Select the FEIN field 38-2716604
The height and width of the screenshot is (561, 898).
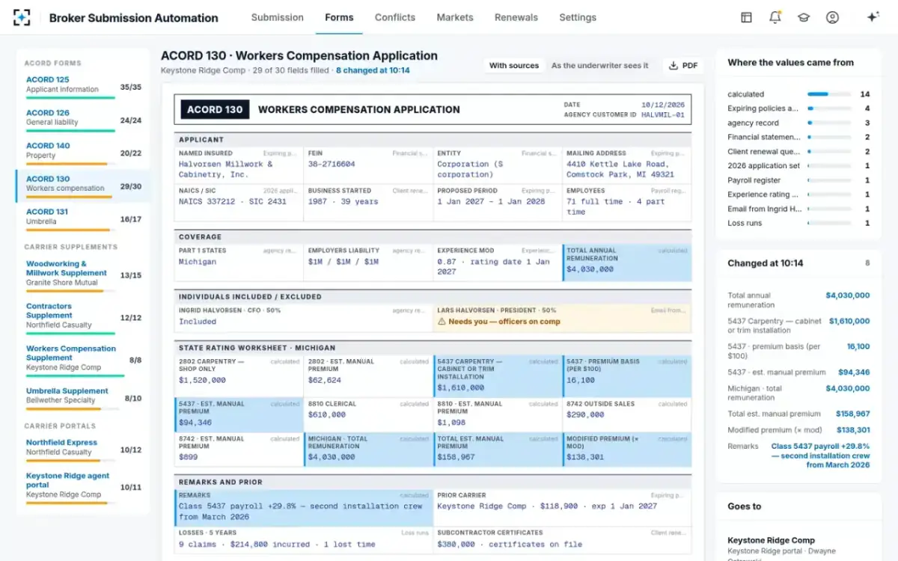coord(368,165)
